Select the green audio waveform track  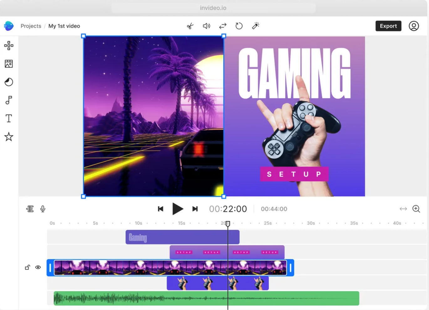(x=206, y=298)
